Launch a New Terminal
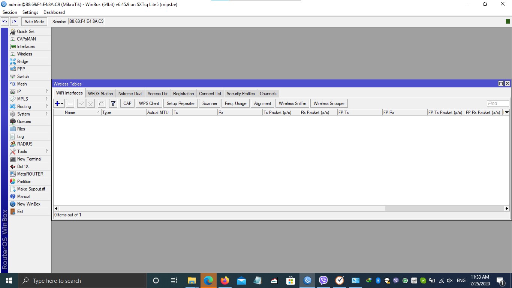The width and height of the screenshot is (512, 288). point(30,159)
